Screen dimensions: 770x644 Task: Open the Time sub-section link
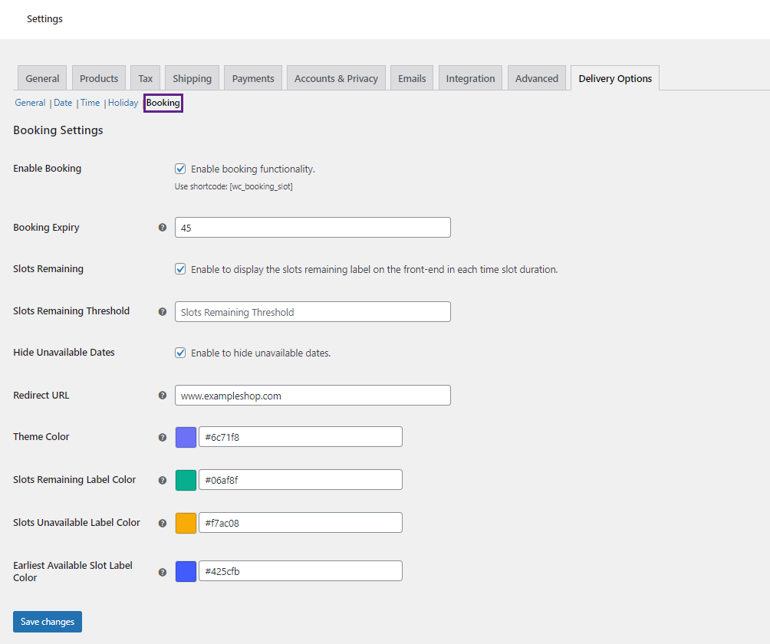(x=90, y=103)
